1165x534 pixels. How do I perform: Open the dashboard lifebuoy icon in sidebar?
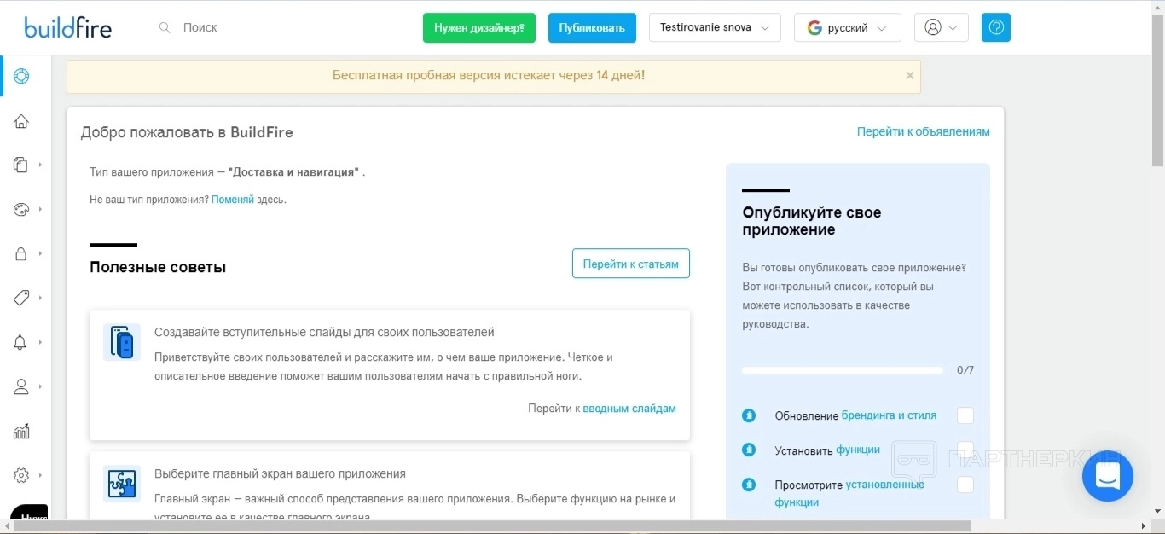(x=21, y=76)
